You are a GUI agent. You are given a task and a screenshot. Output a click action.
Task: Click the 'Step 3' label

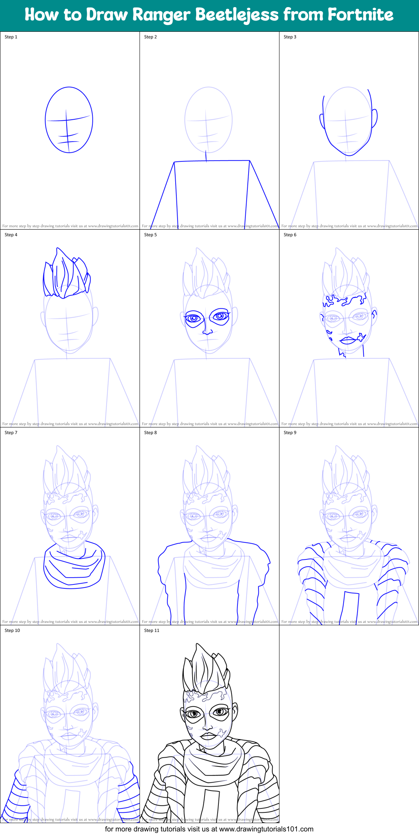pos(290,37)
